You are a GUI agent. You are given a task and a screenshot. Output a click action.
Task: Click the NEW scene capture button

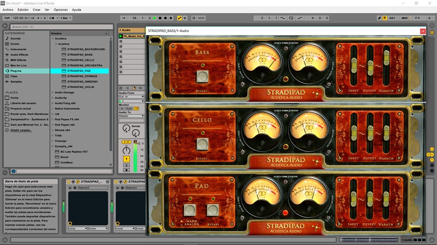point(201,18)
